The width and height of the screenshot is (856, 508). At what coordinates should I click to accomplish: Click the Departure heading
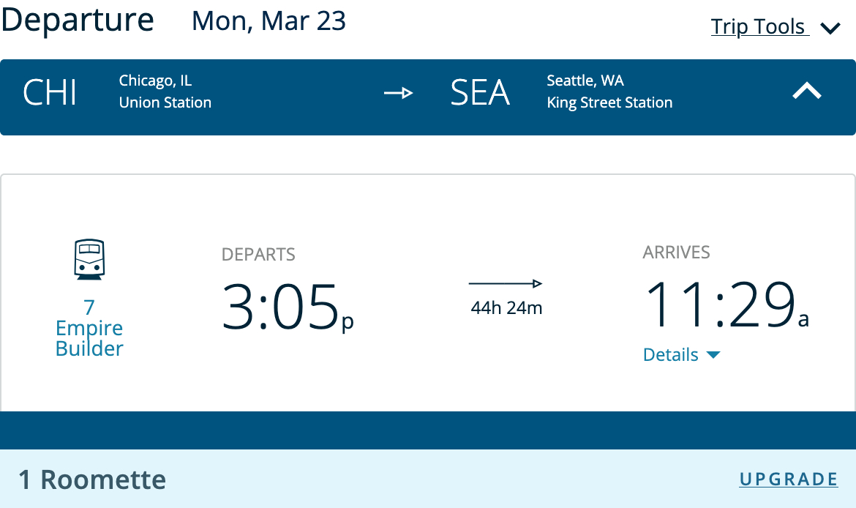tap(78, 20)
